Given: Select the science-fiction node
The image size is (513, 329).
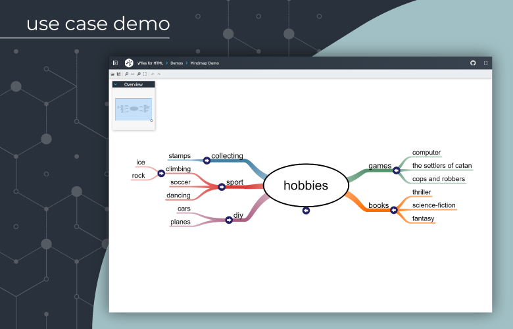Looking at the screenshot, I should [x=434, y=205].
